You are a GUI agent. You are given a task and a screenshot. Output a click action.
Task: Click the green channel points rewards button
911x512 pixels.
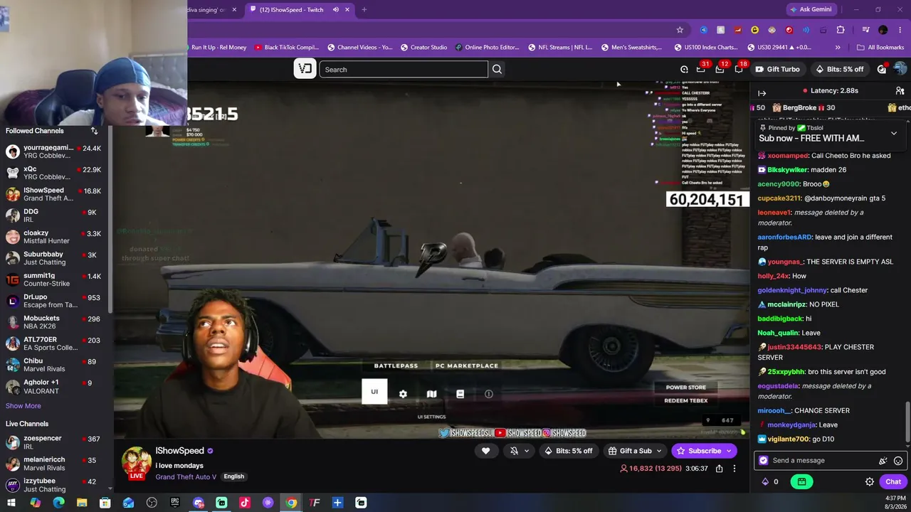pyautogui.click(x=801, y=481)
